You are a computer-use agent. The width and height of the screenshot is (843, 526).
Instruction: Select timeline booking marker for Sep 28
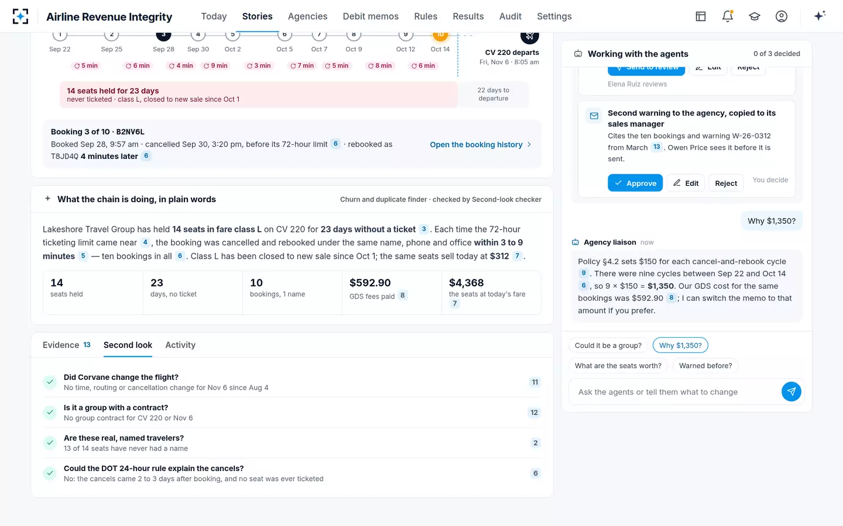[x=163, y=36]
